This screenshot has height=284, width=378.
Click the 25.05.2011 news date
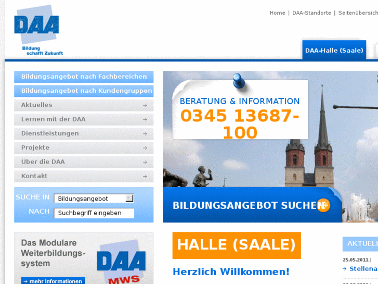[x=356, y=260]
